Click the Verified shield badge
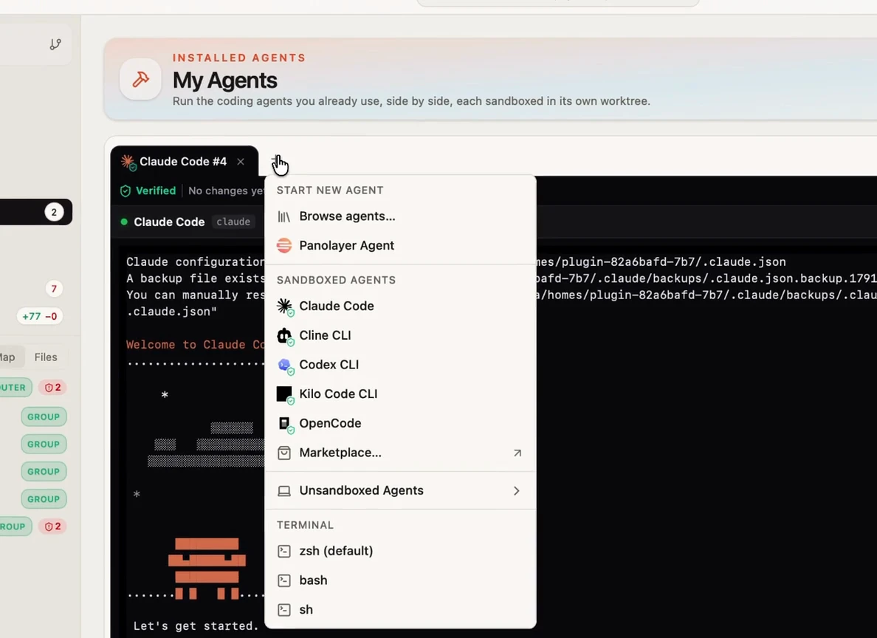 coord(148,191)
